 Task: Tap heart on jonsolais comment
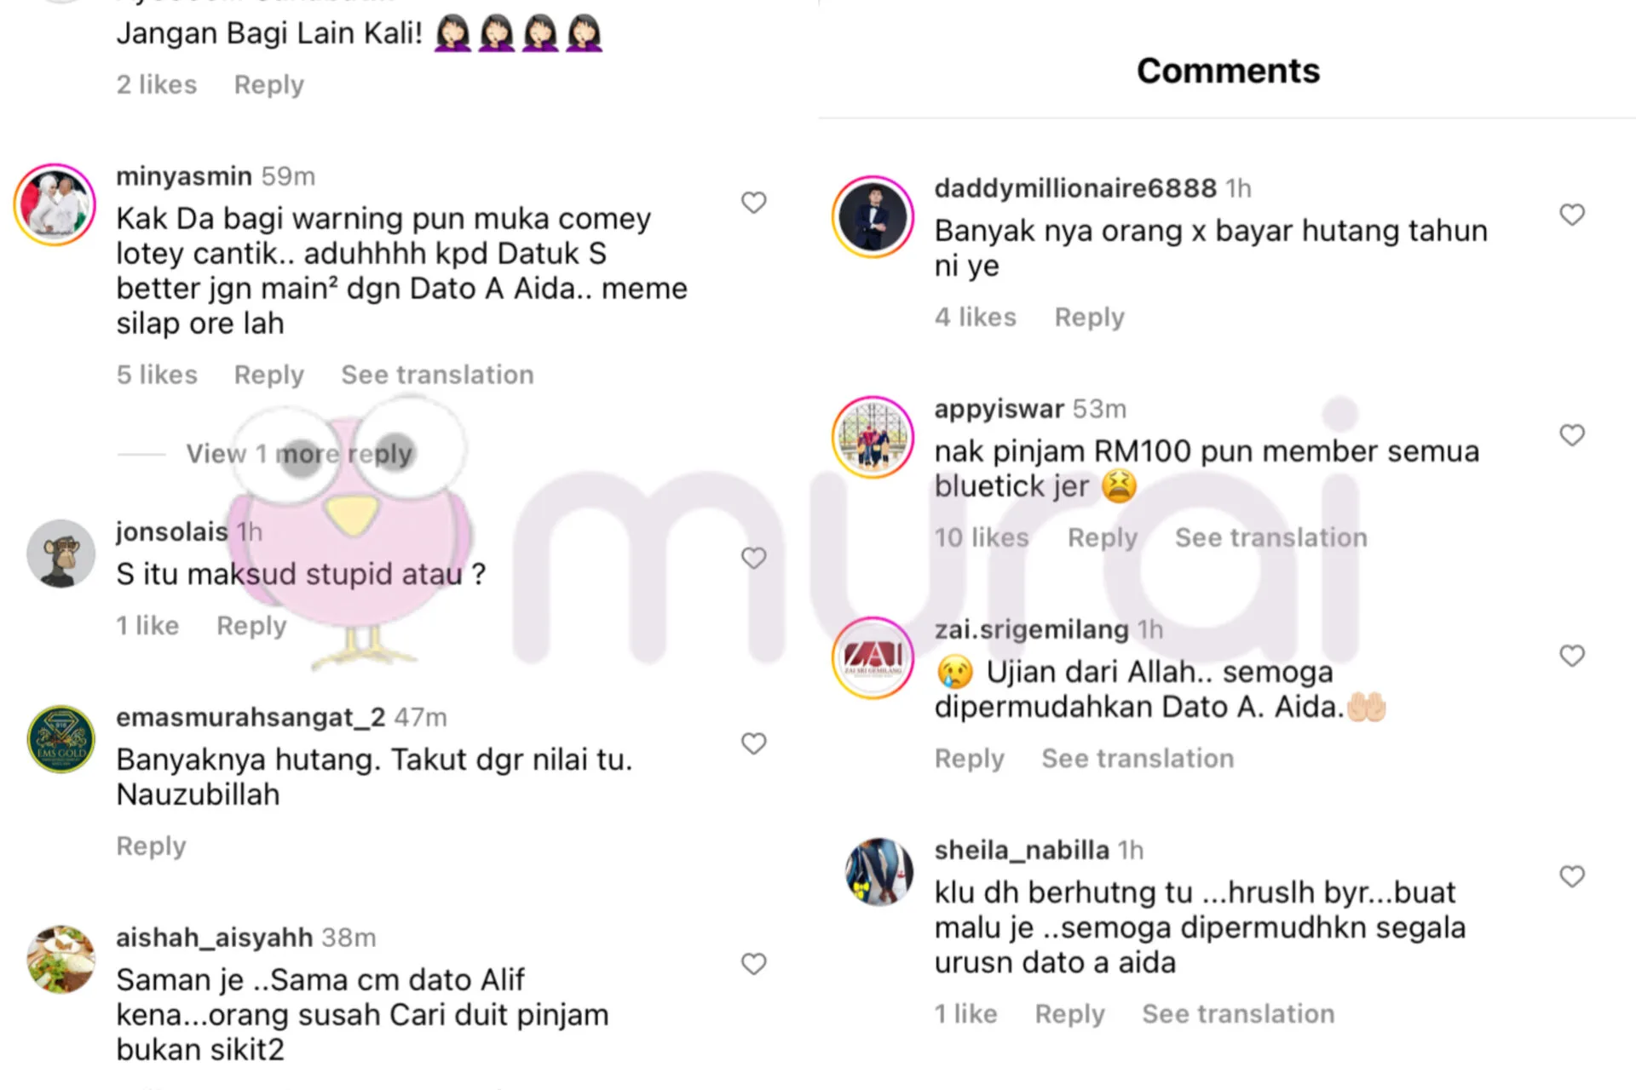coord(753,558)
